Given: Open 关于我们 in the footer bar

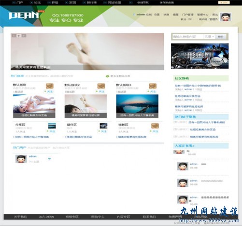Looking at the screenshot, I should point(21,217).
